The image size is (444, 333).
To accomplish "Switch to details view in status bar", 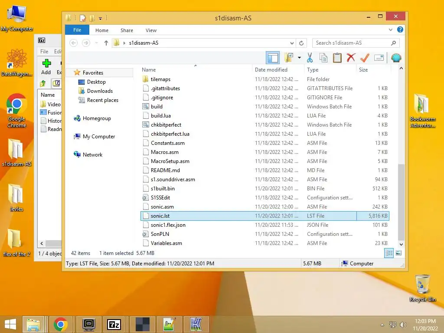I will [x=389, y=253].
